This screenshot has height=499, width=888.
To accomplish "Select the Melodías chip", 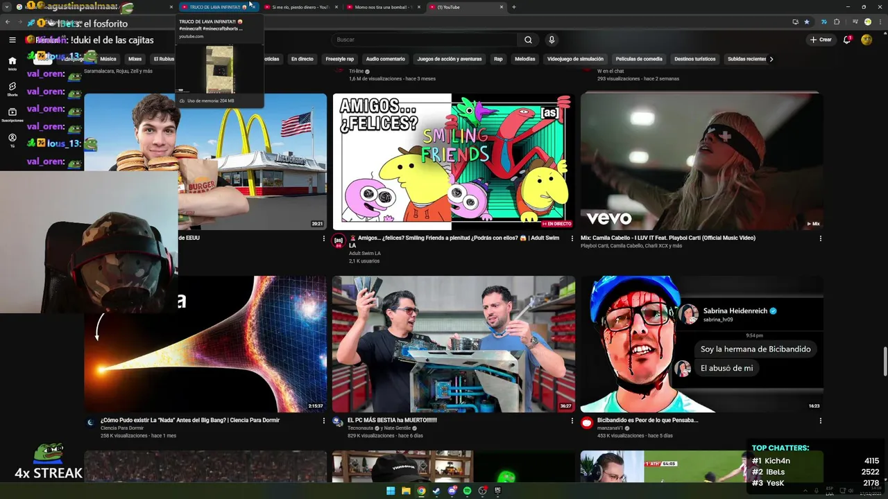I will point(524,59).
